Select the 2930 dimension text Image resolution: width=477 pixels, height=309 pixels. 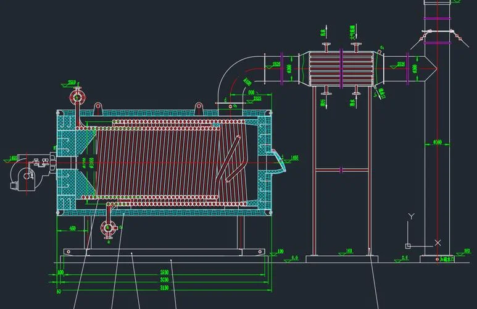click(x=164, y=272)
